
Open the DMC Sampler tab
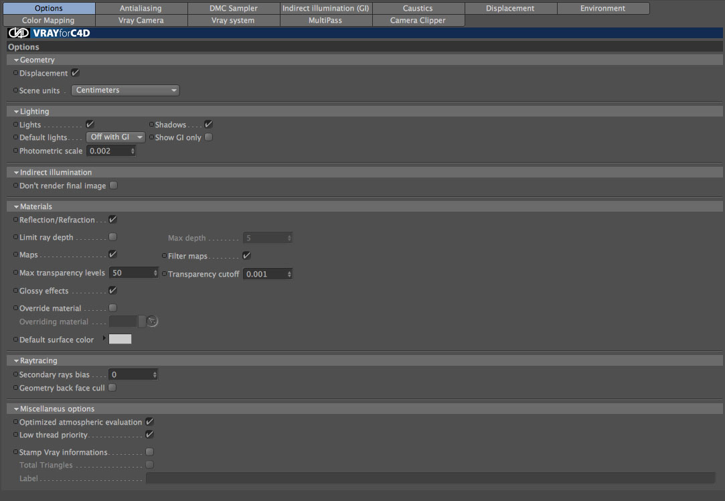(234, 8)
